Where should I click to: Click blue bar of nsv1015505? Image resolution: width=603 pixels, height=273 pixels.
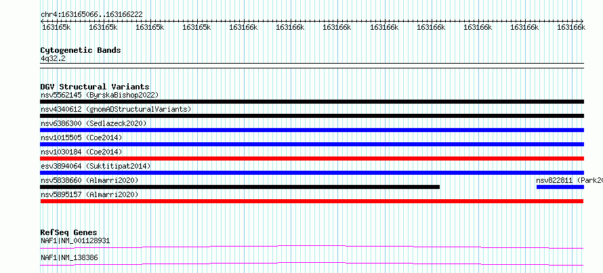point(312,144)
